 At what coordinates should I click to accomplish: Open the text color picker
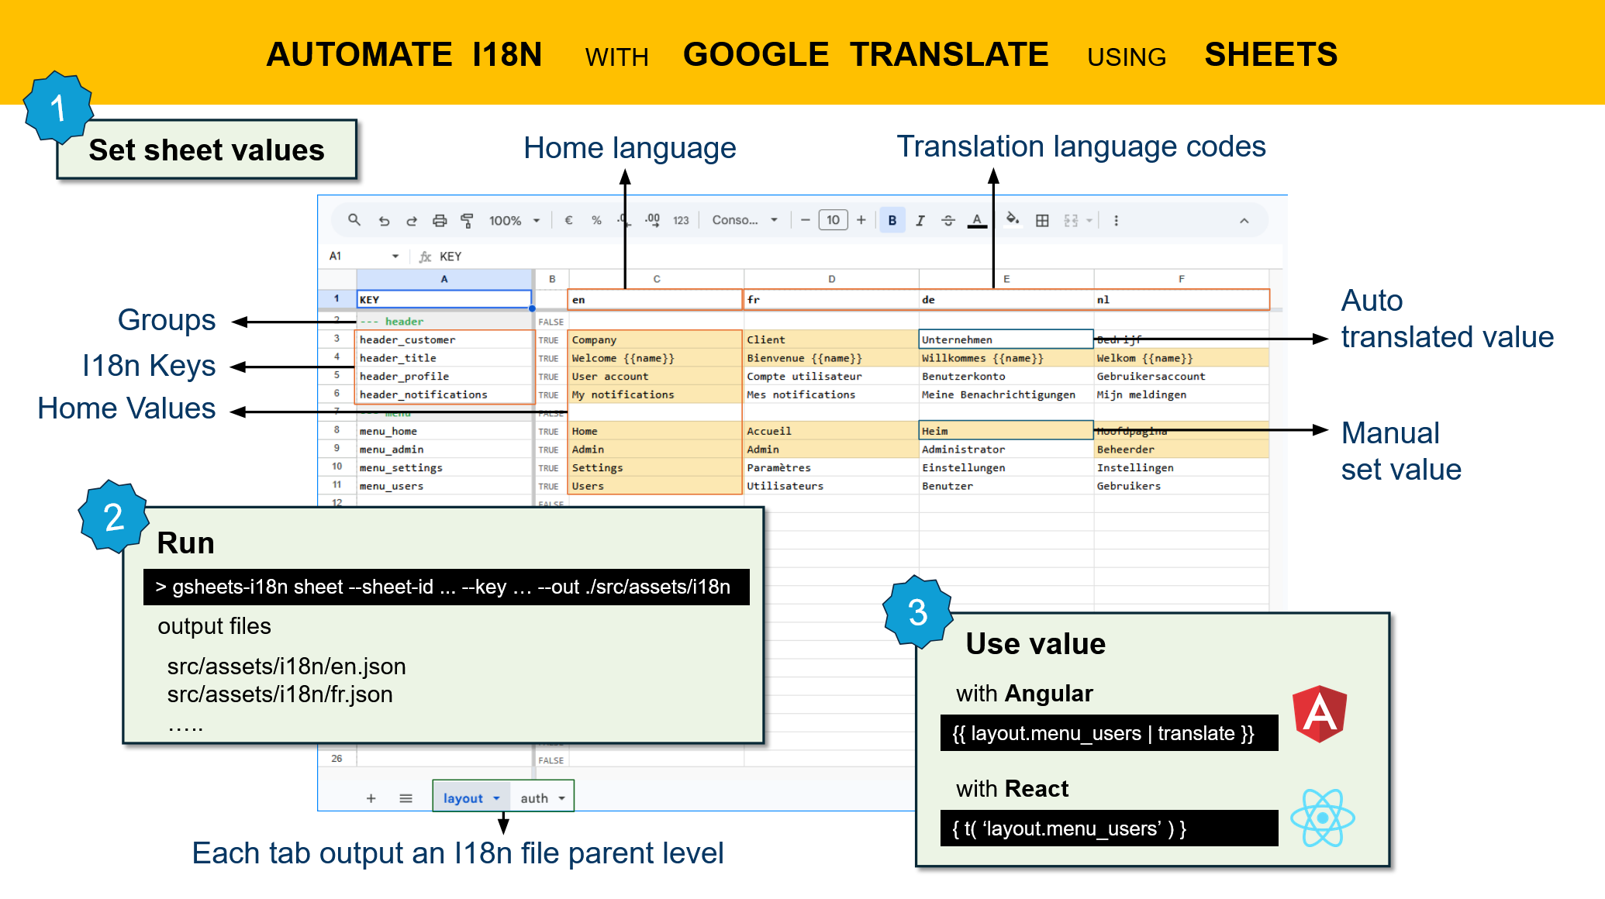coord(977,221)
